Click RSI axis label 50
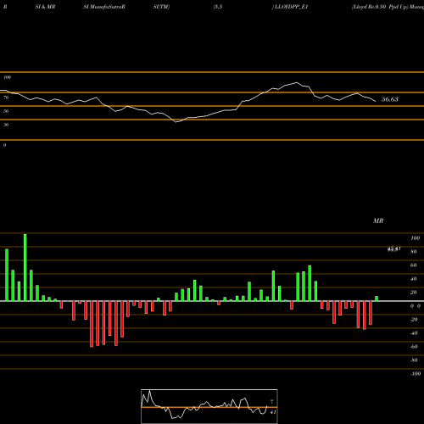This screenshot has width=424, height=424. pyautogui.click(x=6, y=111)
